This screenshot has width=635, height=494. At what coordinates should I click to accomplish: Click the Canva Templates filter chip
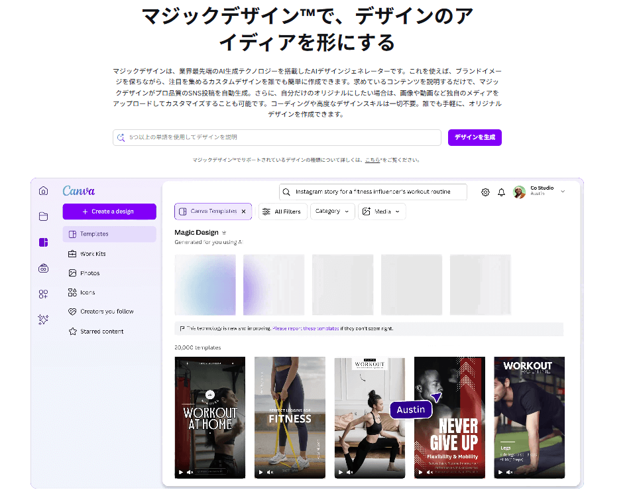[213, 212]
